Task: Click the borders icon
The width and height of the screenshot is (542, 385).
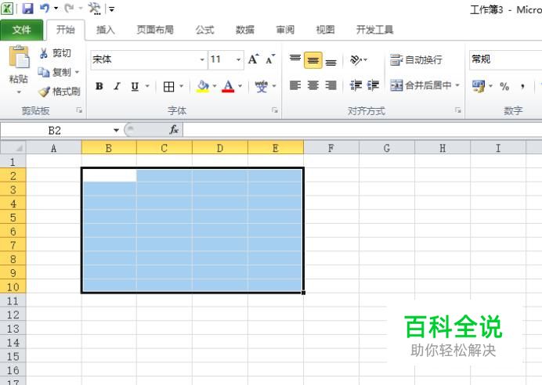Action: click(x=168, y=86)
